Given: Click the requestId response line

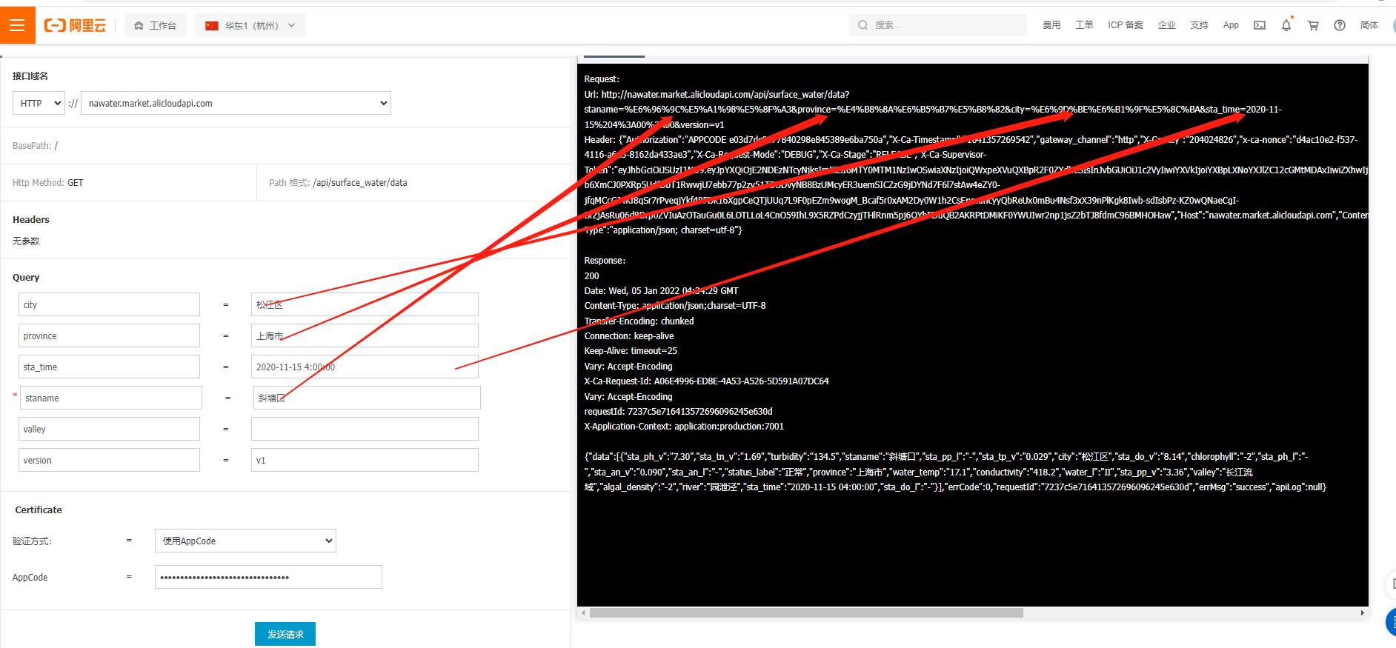Looking at the screenshot, I should (x=678, y=411).
